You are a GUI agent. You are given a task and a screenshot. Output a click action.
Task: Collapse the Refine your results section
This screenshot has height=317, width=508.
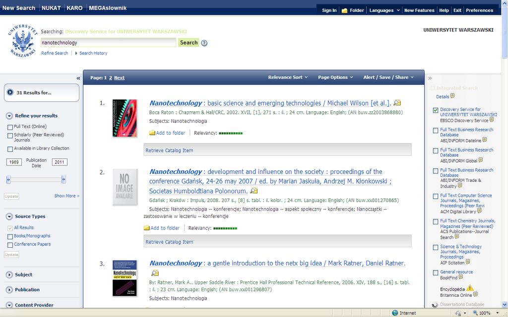click(x=9, y=116)
